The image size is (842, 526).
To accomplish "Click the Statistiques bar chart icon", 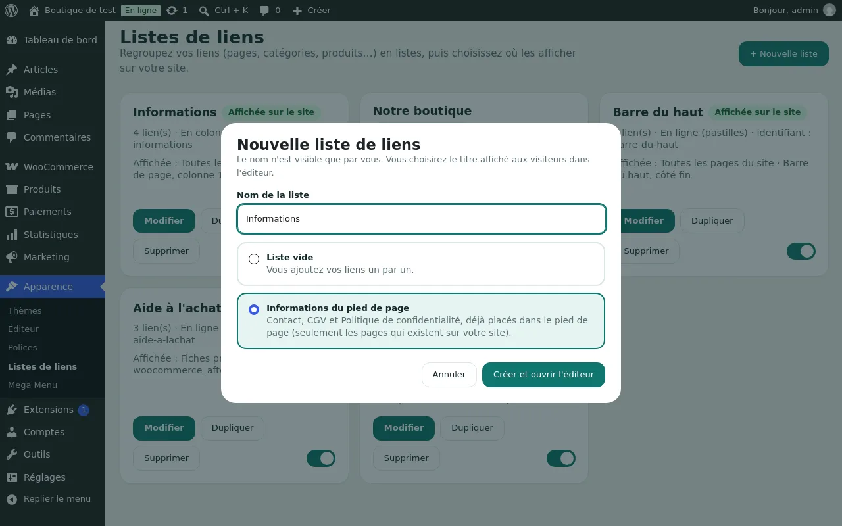I will [12, 235].
